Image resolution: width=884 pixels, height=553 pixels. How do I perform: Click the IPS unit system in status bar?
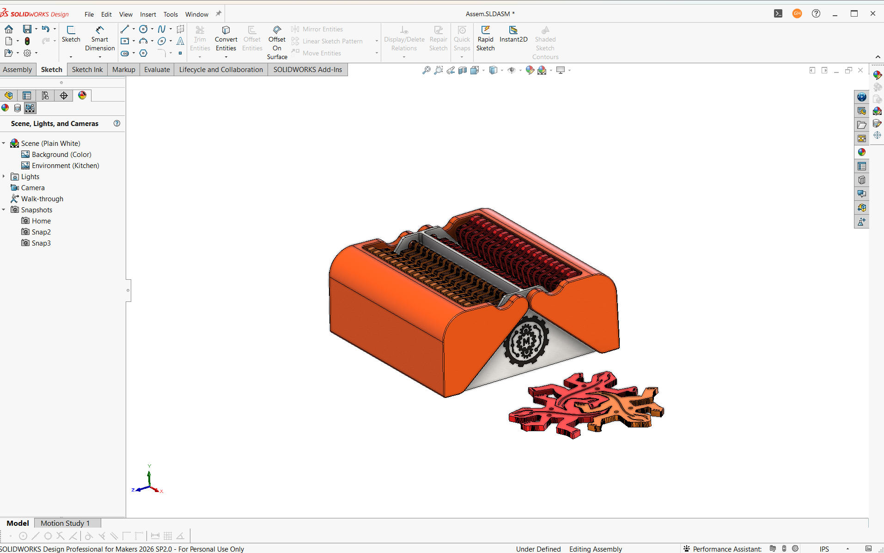(824, 549)
